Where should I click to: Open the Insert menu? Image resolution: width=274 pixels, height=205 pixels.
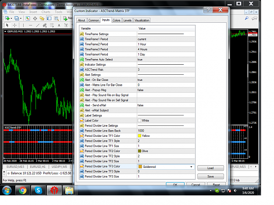click(33, 12)
